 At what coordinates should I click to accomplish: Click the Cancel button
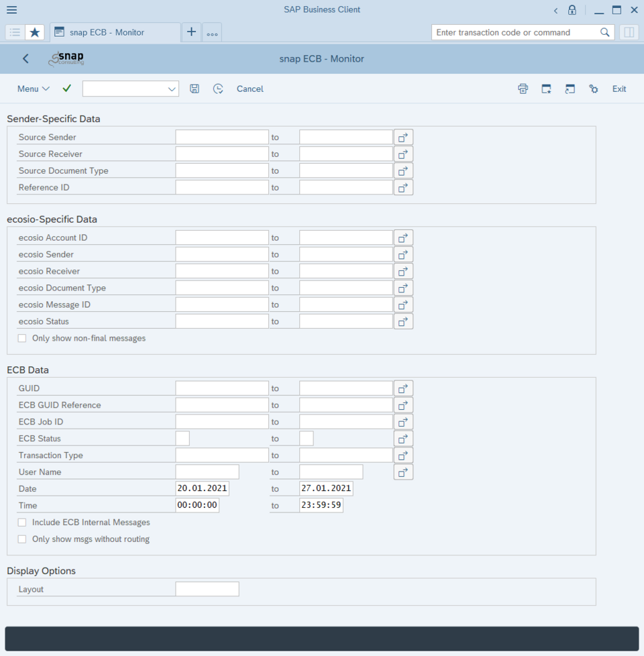pos(250,89)
